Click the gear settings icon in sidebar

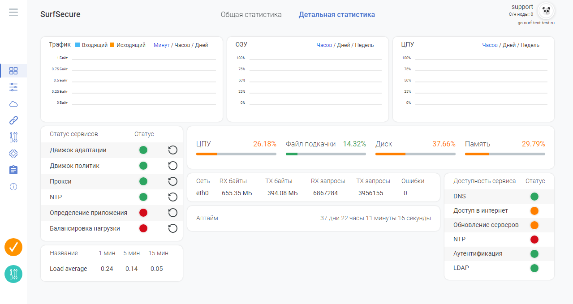13,154
